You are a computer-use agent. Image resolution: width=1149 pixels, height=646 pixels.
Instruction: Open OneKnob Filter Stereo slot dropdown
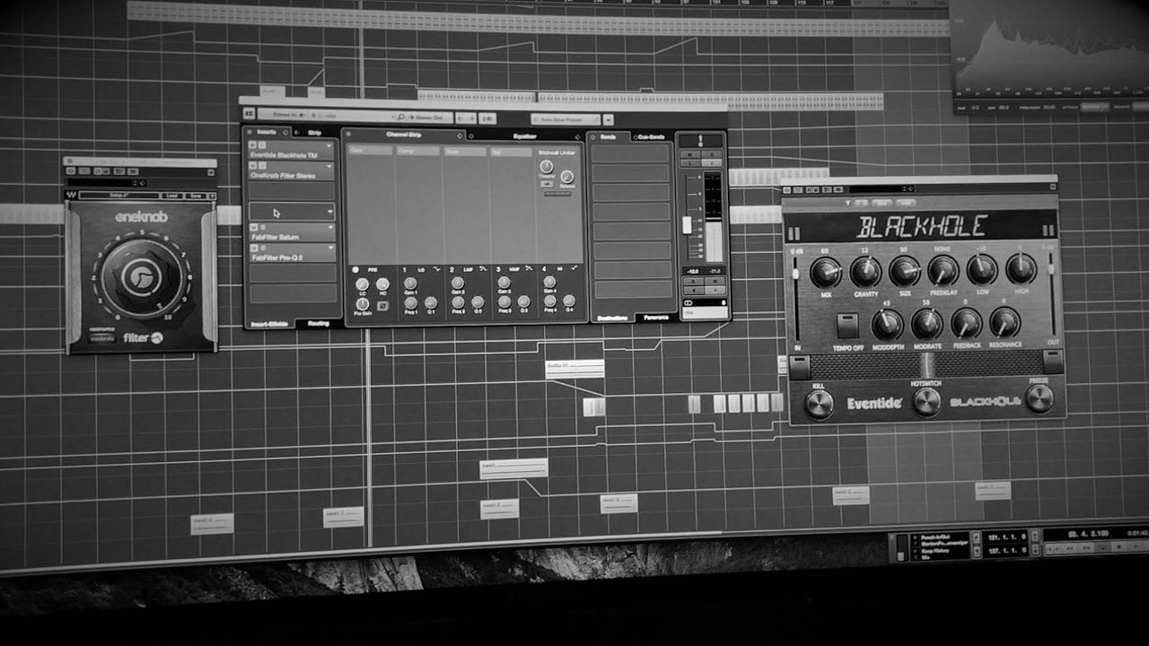click(329, 166)
